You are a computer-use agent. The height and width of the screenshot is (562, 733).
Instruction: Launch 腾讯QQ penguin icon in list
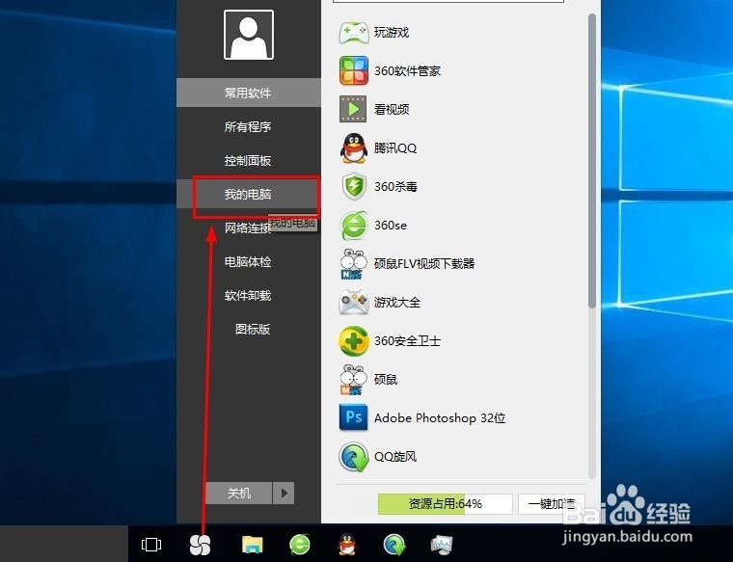(x=353, y=148)
